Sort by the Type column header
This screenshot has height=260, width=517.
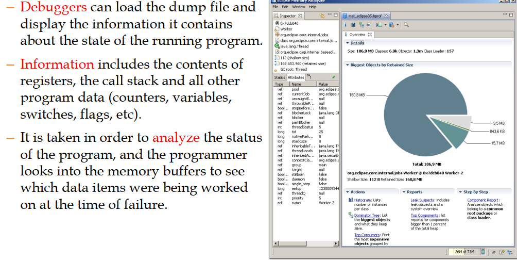pyautogui.click(x=282, y=84)
